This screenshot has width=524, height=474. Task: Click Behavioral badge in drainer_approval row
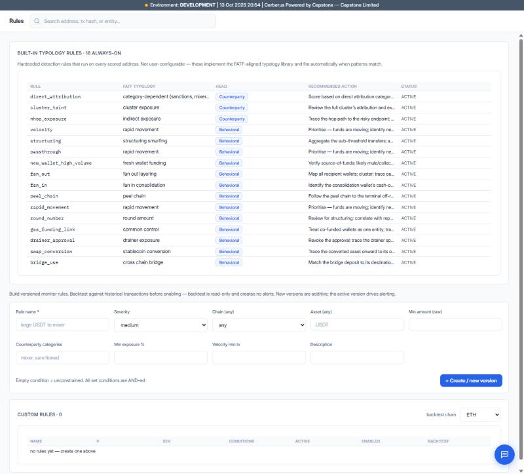click(x=229, y=240)
